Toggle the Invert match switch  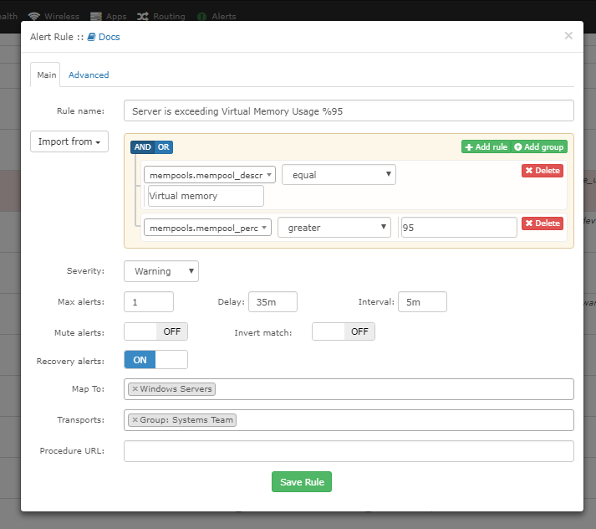pyautogui.click(x=344, y=331)
